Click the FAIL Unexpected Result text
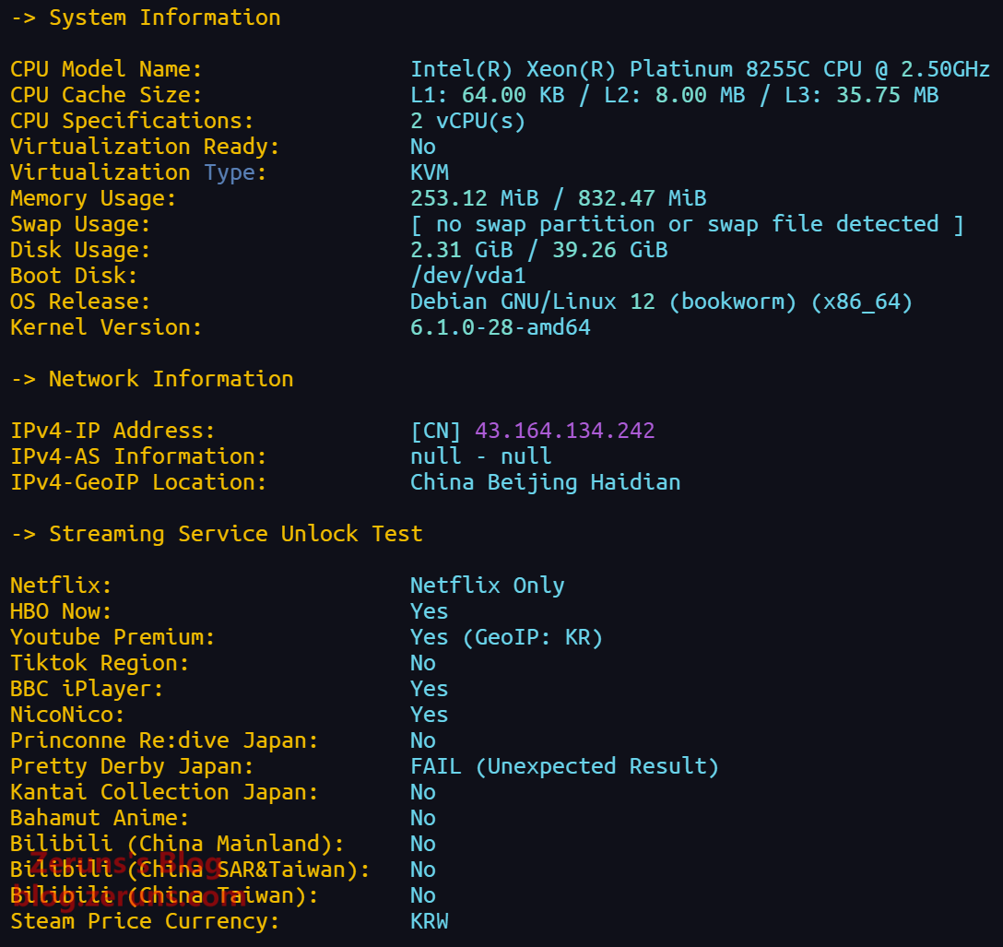The width and height of the screenshot is (1003, 947). coord(564,766)
